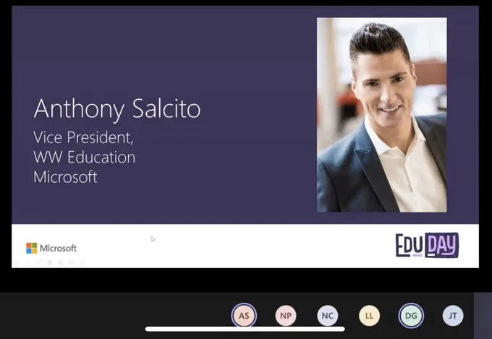The image size is (492, 339).
Task: Open the NC participant avatar
Action: 327,315
